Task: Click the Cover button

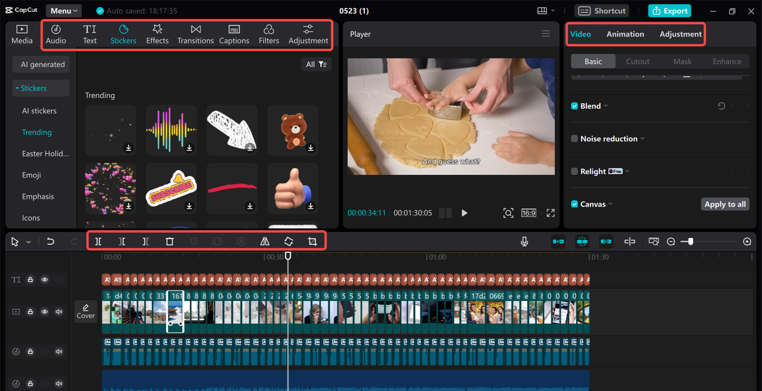Action: point(86,311)
